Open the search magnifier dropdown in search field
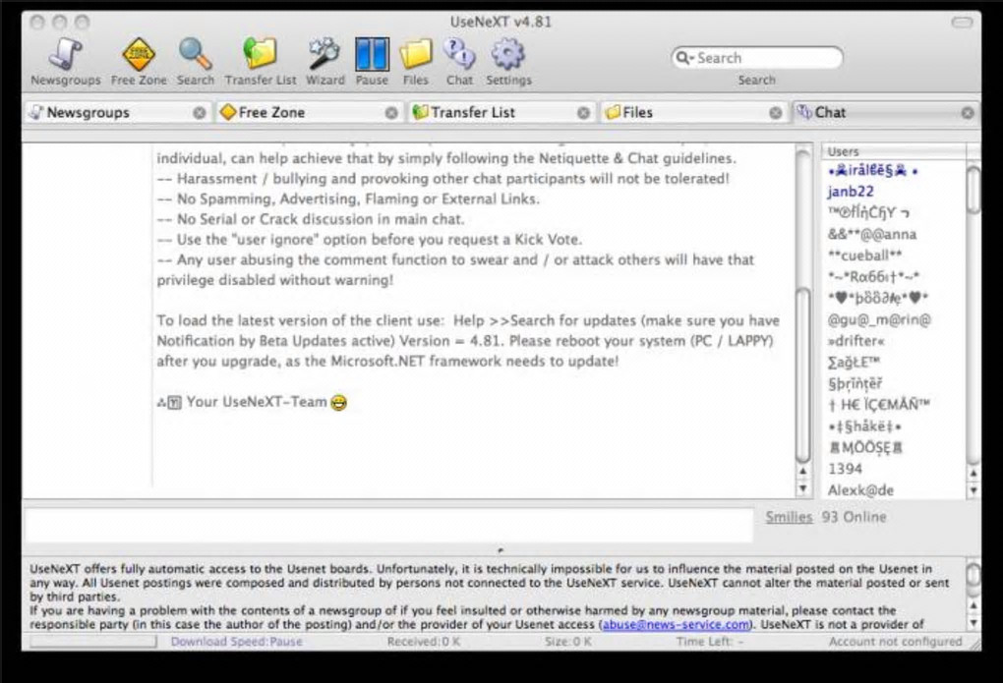The width and height of the screenshot is (1003, 683). tap(685, 58)
